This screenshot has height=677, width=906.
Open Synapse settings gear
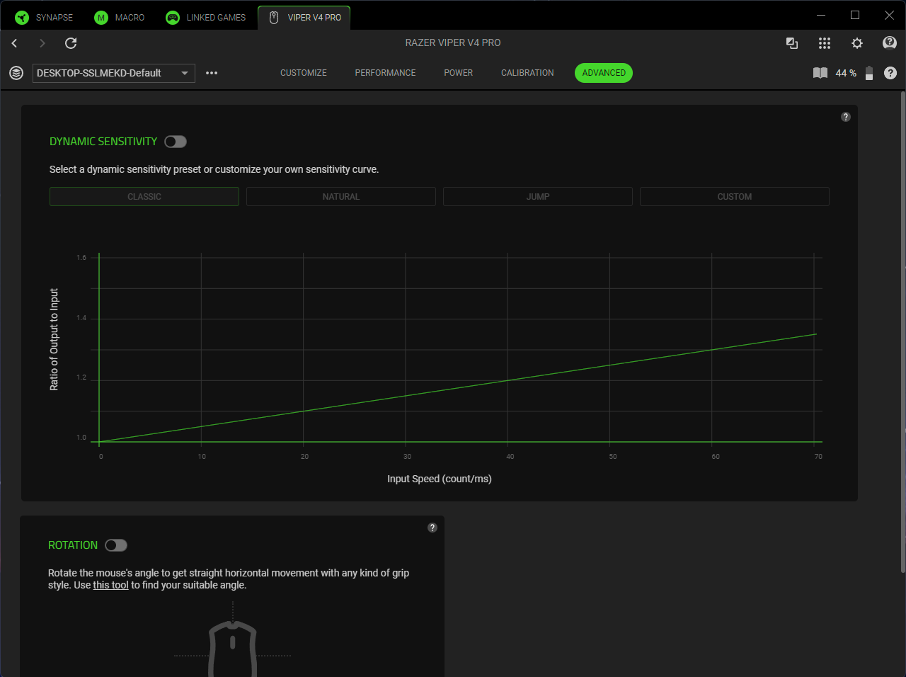[x=857, y=43]
